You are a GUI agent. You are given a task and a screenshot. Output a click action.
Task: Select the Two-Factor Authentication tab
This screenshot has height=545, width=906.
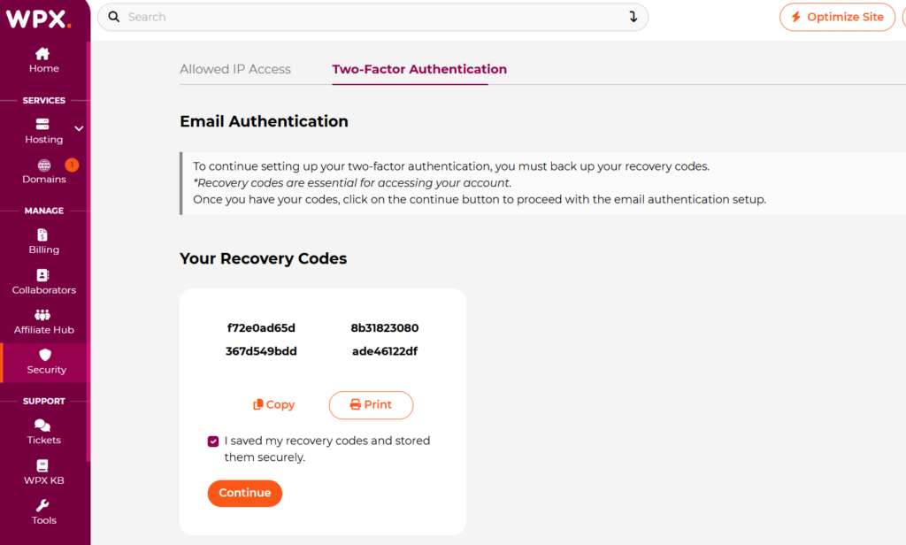pyautogui.click(x=419, y=69)
